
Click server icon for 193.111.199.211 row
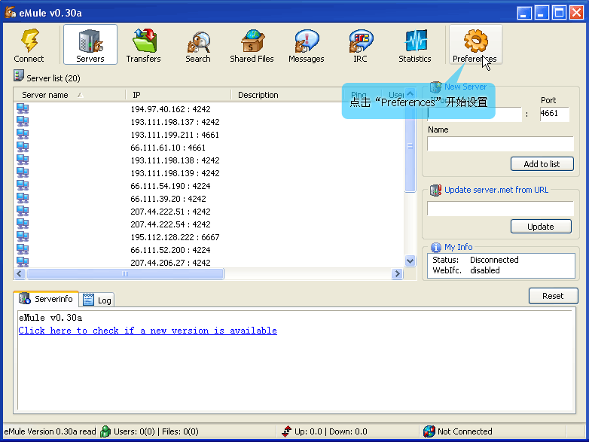23,134
